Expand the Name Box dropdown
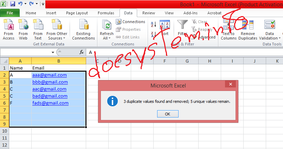283x149 pixels. (x=53, y=52)
